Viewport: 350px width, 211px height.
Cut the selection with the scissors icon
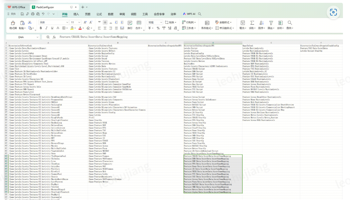[x=30, y=22]
